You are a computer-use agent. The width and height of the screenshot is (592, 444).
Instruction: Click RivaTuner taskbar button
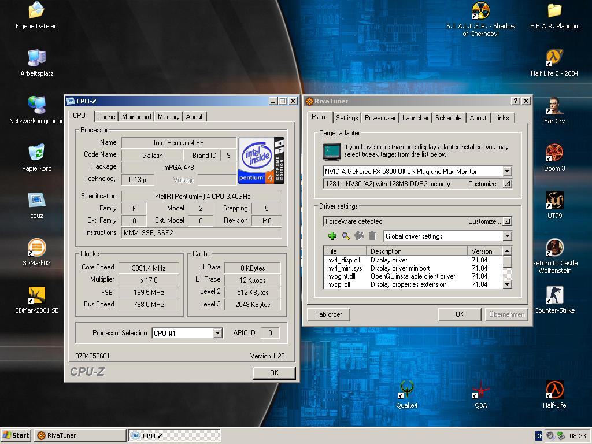tap(80, 435)
